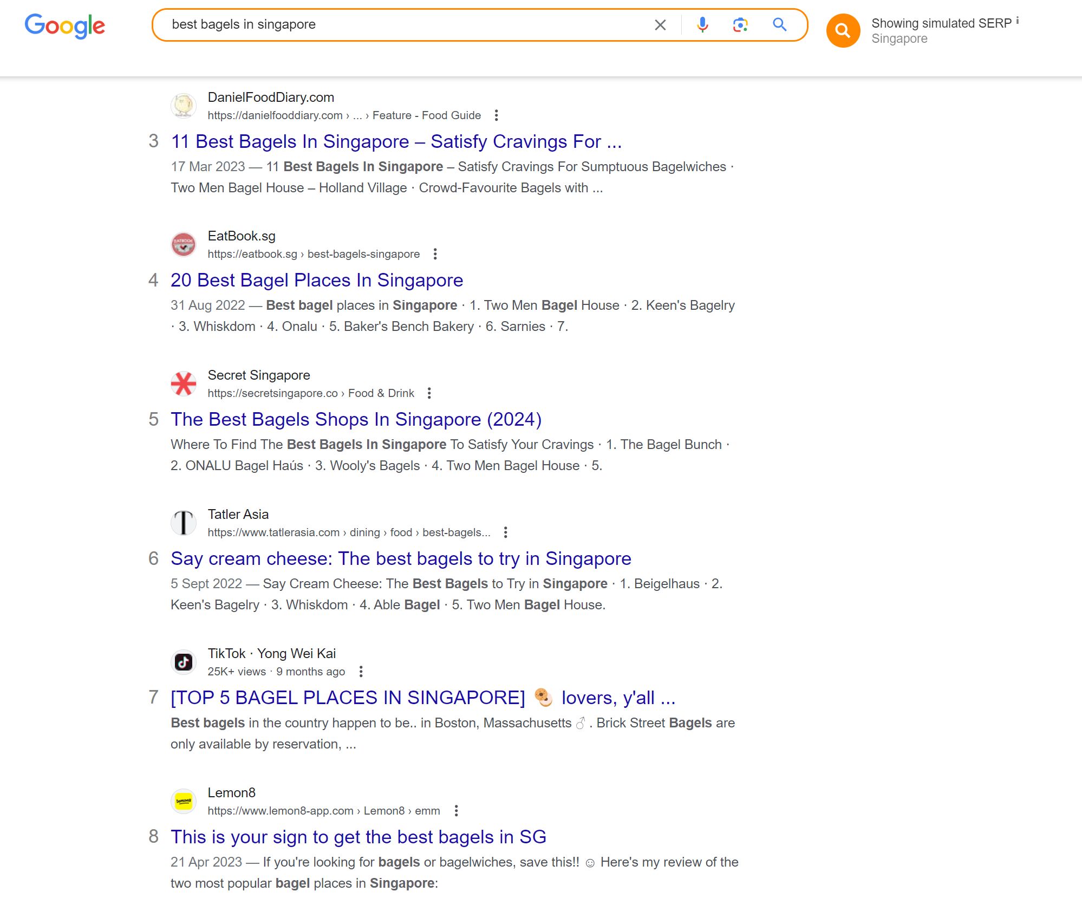Click the TikTok favicon of result 7

[x=184, y=662]
